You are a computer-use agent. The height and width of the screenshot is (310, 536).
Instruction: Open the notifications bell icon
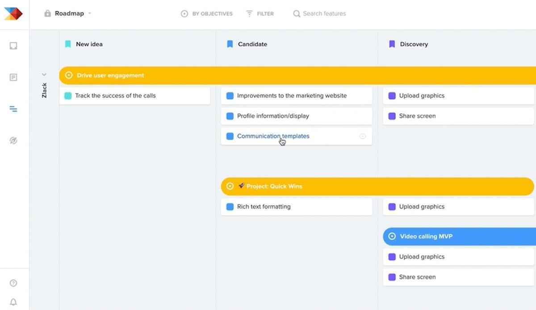tap(13, 302)
